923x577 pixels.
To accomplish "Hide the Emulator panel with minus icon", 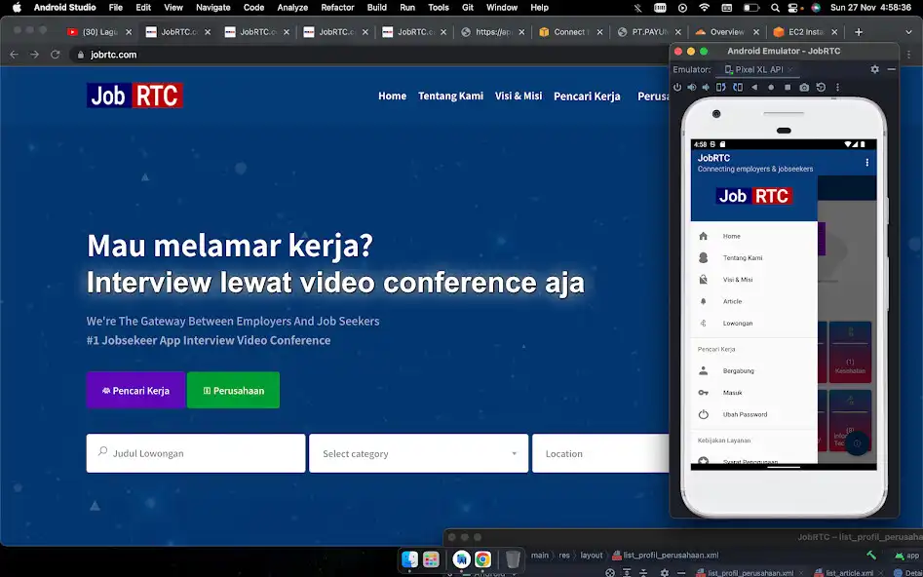I will point(891,69).
